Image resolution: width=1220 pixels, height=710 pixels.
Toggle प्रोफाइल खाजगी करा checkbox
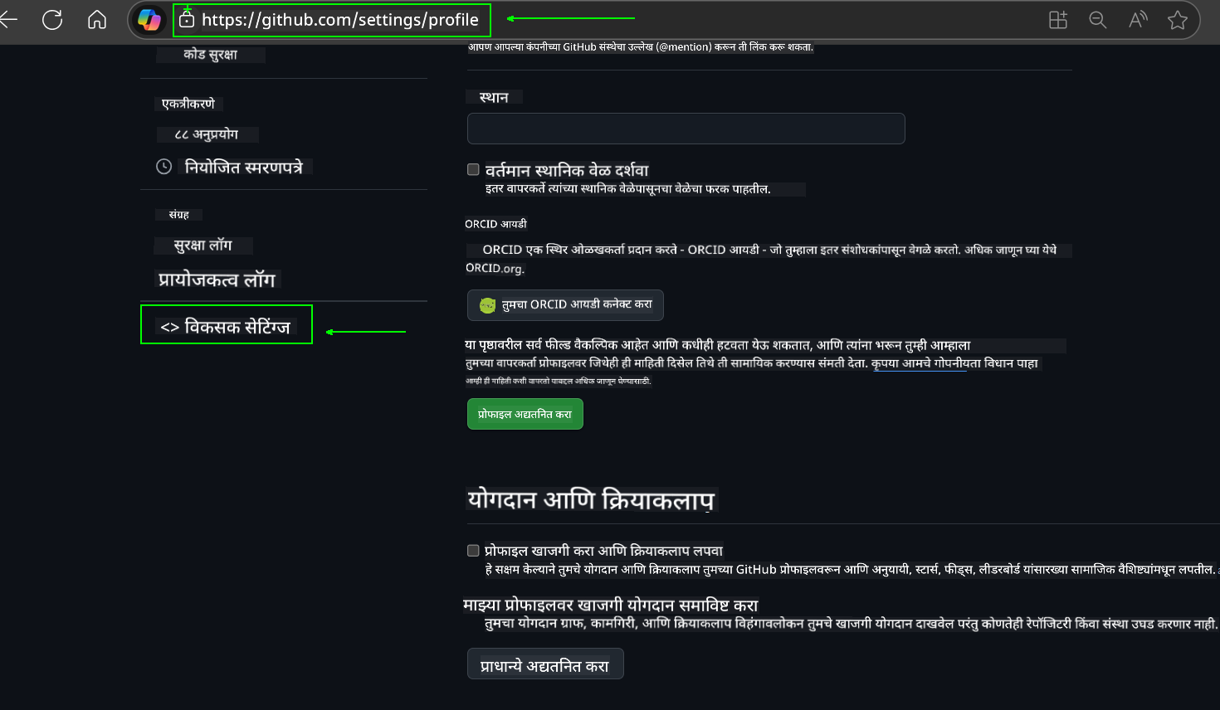click(473, 551)
